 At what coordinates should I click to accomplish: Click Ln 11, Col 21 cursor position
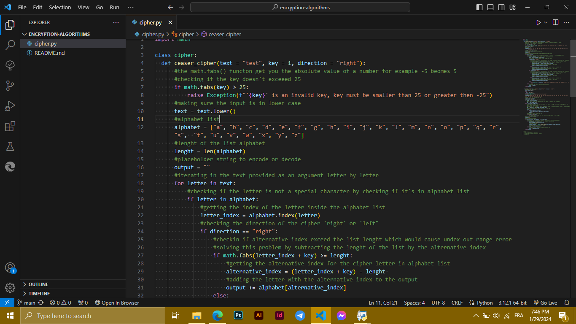(383, 302)
